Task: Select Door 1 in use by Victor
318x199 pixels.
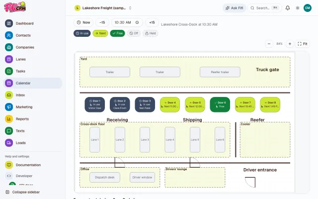Action: pyautogui.click(x=95, y=104)
